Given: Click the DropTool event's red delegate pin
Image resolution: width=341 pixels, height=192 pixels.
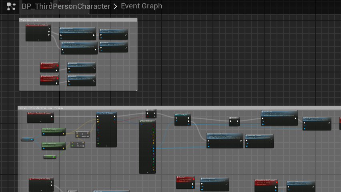Looking at the screenshot, I should (193, 179).
